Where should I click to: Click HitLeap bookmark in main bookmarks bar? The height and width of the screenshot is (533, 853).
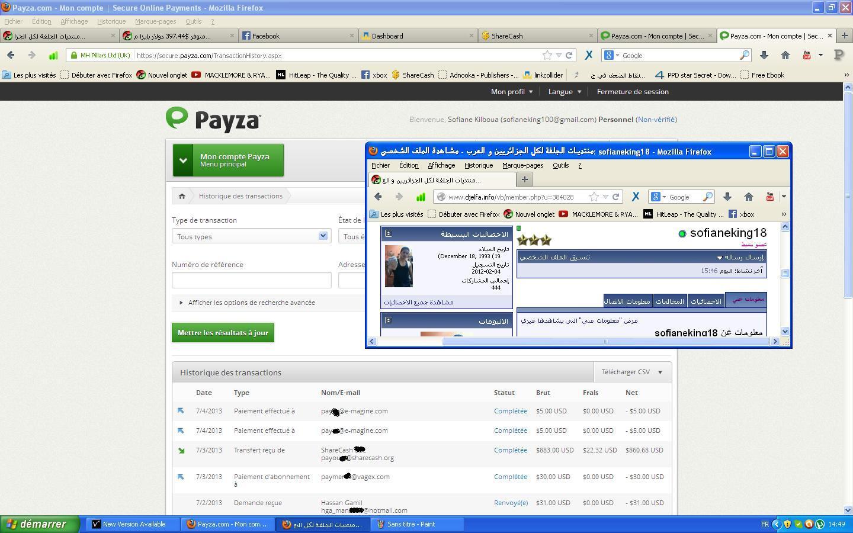317,75
